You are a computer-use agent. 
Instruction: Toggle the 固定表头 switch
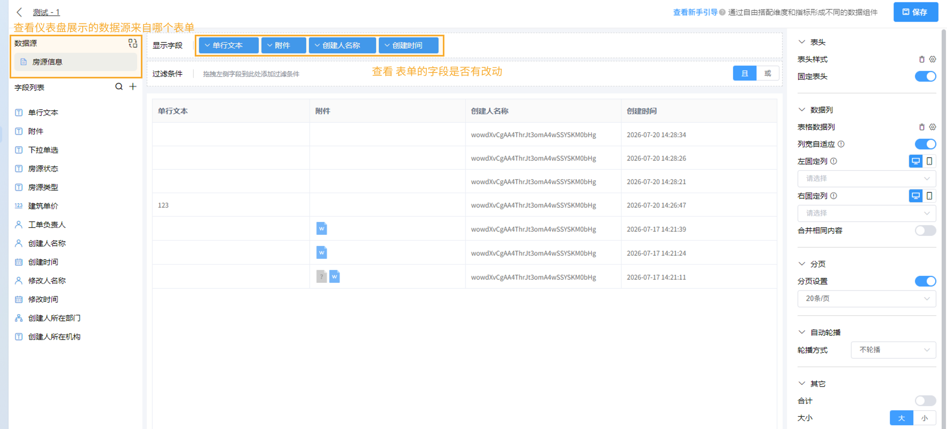click(926, 76)
